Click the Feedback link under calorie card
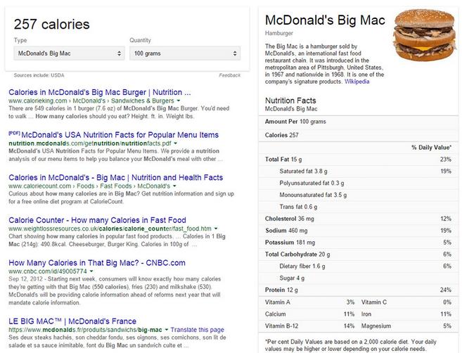The height and width of the screenshot is (353, 467). coord(229,75)
